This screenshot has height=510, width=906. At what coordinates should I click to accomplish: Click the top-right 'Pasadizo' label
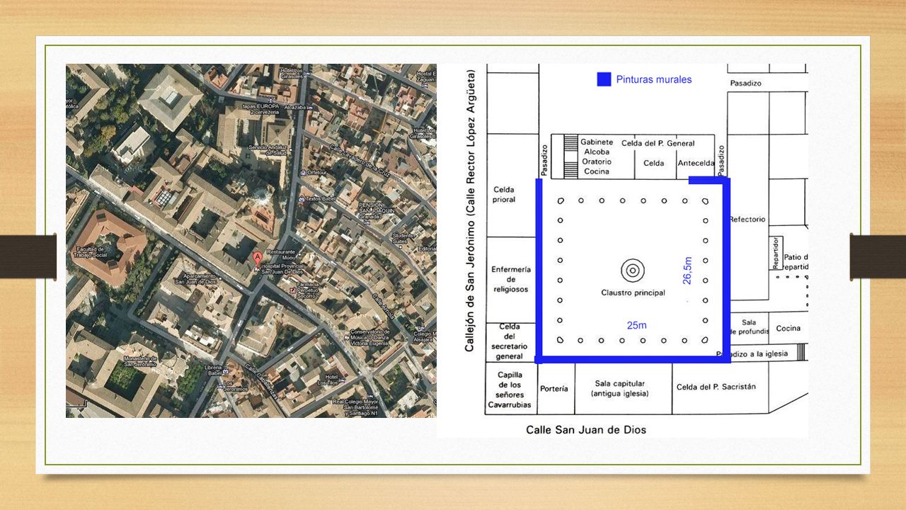tap(745, 83)
